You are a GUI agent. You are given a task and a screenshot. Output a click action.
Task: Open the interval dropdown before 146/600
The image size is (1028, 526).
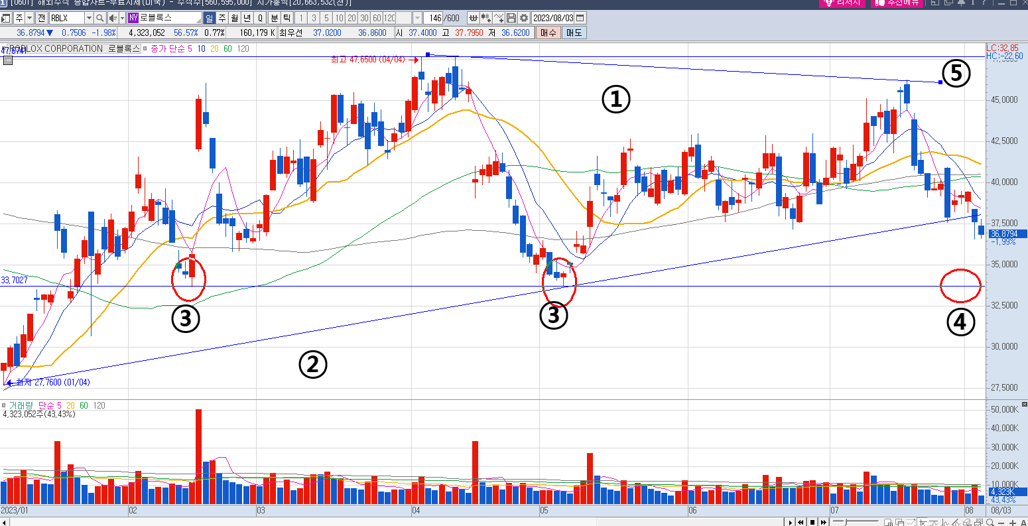point(417,18)
